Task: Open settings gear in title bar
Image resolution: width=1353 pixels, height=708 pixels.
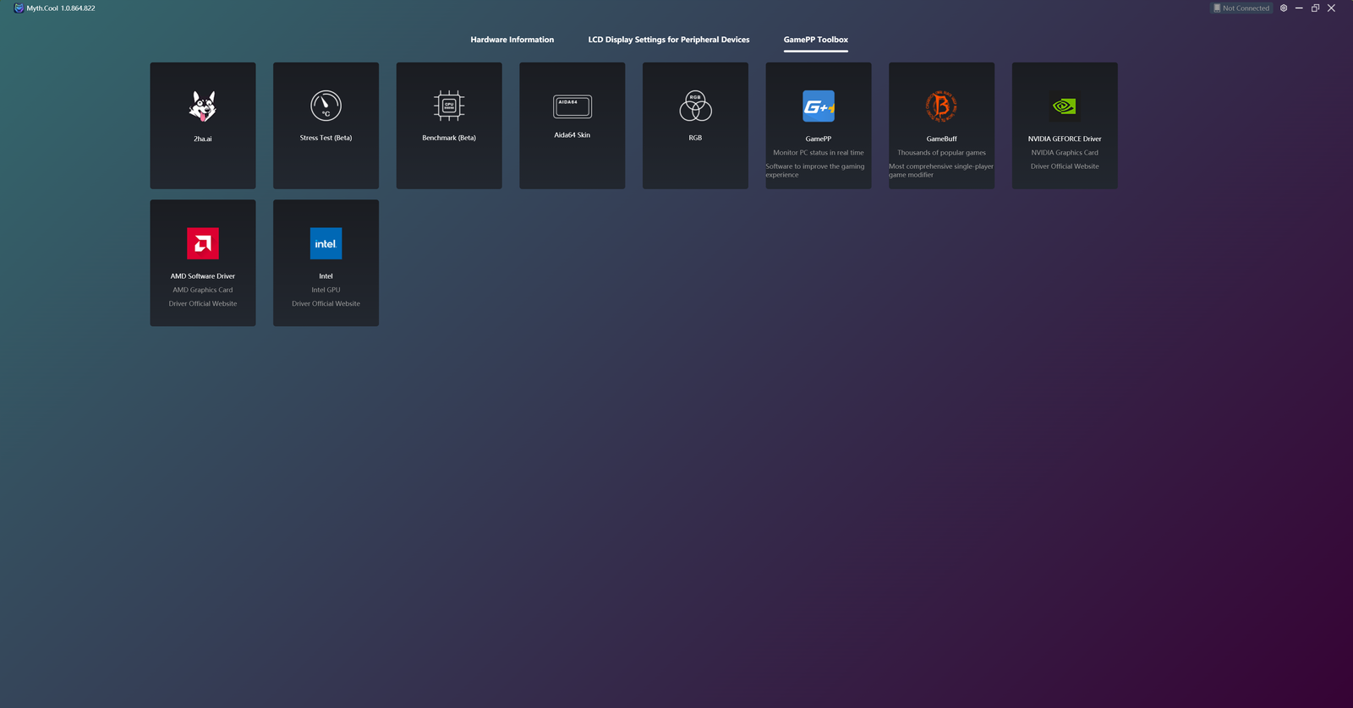Action: point(1284,8)
